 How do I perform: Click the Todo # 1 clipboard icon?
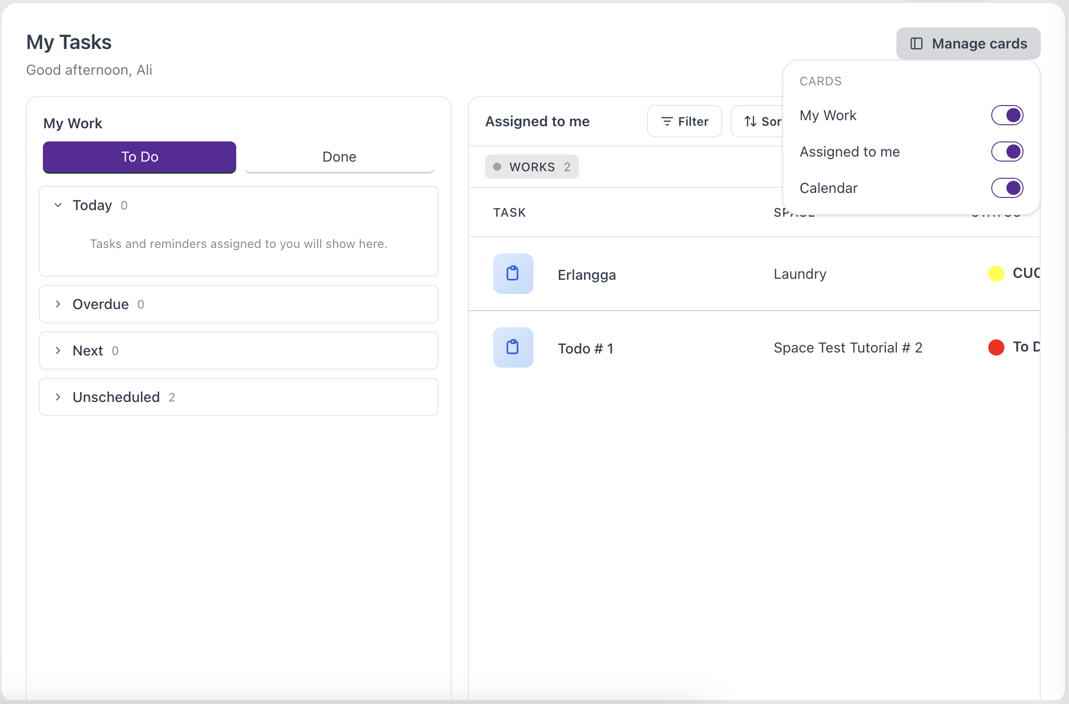(513, 347)
